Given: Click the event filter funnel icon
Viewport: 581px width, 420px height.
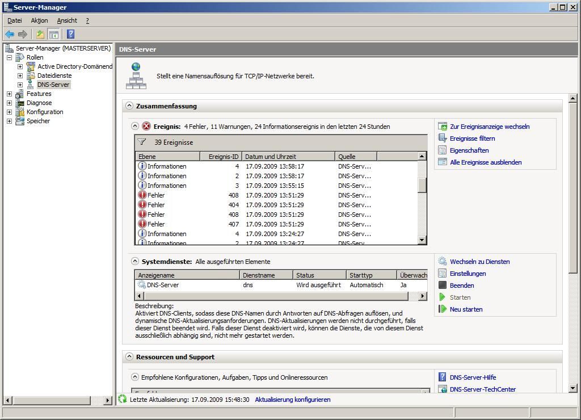Looking at the screenshot, I should point(141,142).
